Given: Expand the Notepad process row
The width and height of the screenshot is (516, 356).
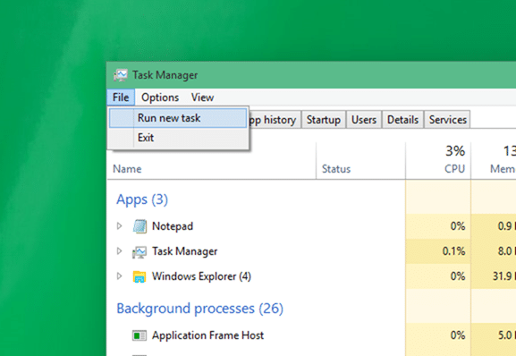Looking at the screenshot, I should (x=120, y=226).
